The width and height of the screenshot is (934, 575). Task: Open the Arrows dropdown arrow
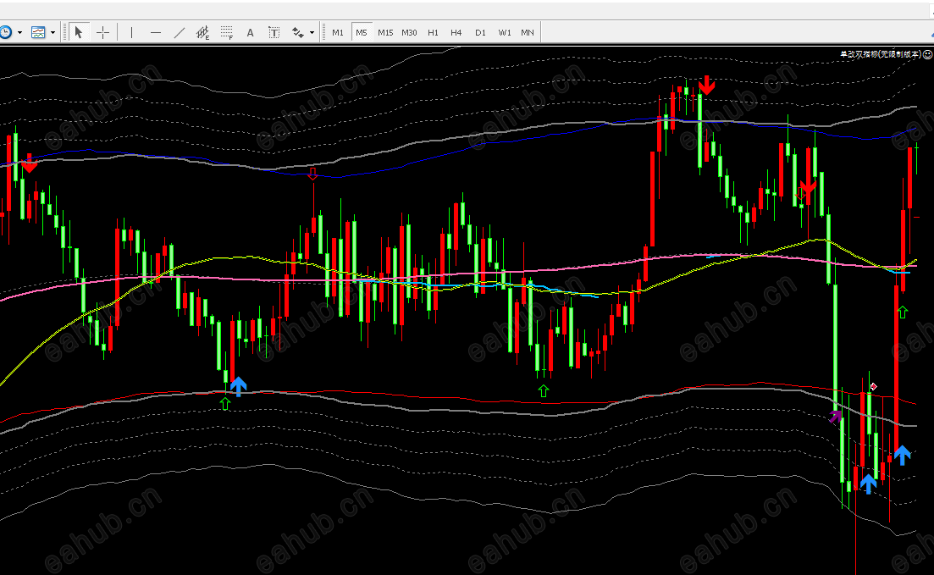[312, 33]
